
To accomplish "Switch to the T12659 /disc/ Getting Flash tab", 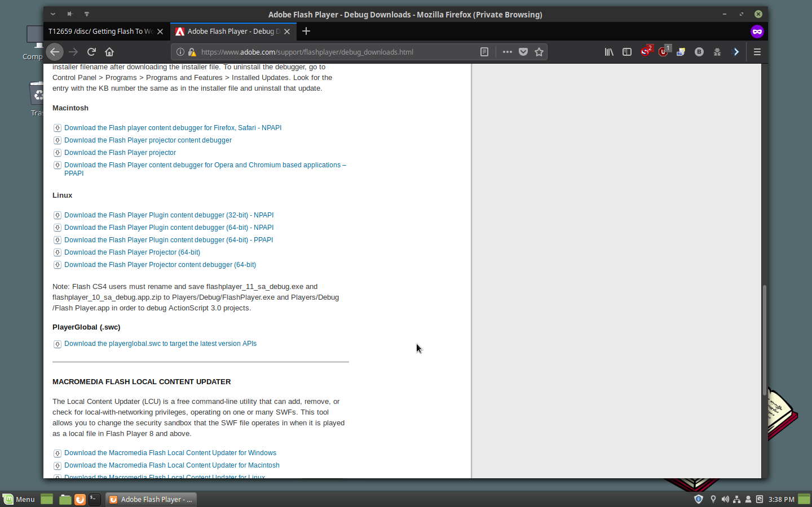I will (x=100, y=32).
